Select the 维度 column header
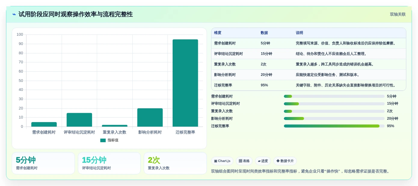This screenshot has width=418, height=186. (218, 33)
